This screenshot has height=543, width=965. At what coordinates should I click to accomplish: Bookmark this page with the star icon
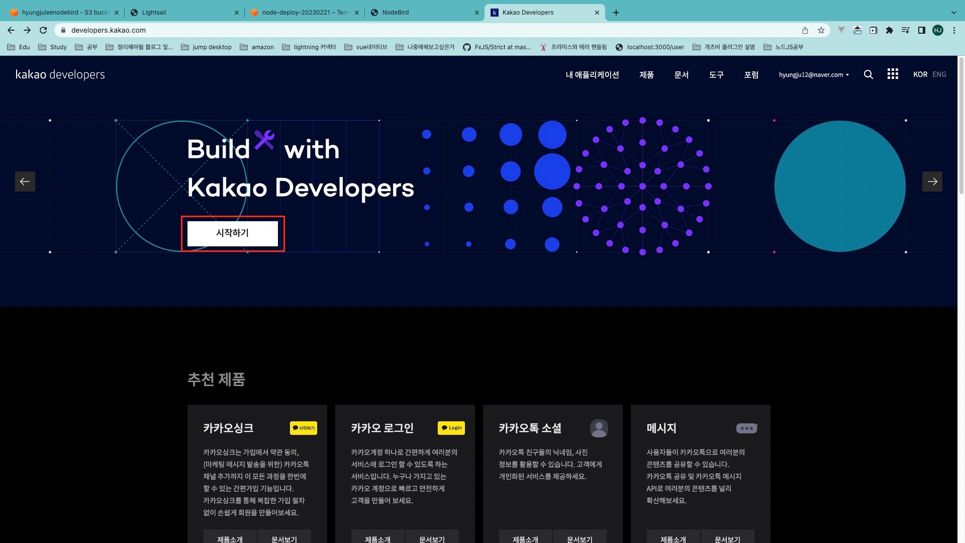[x=821, y=30]
